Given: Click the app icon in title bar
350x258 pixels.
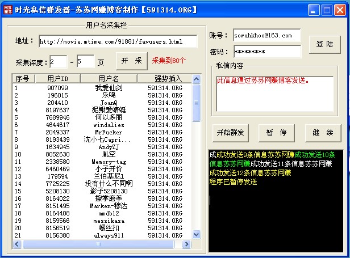Looking at the screenshot, I should click(x=8, y=10).
